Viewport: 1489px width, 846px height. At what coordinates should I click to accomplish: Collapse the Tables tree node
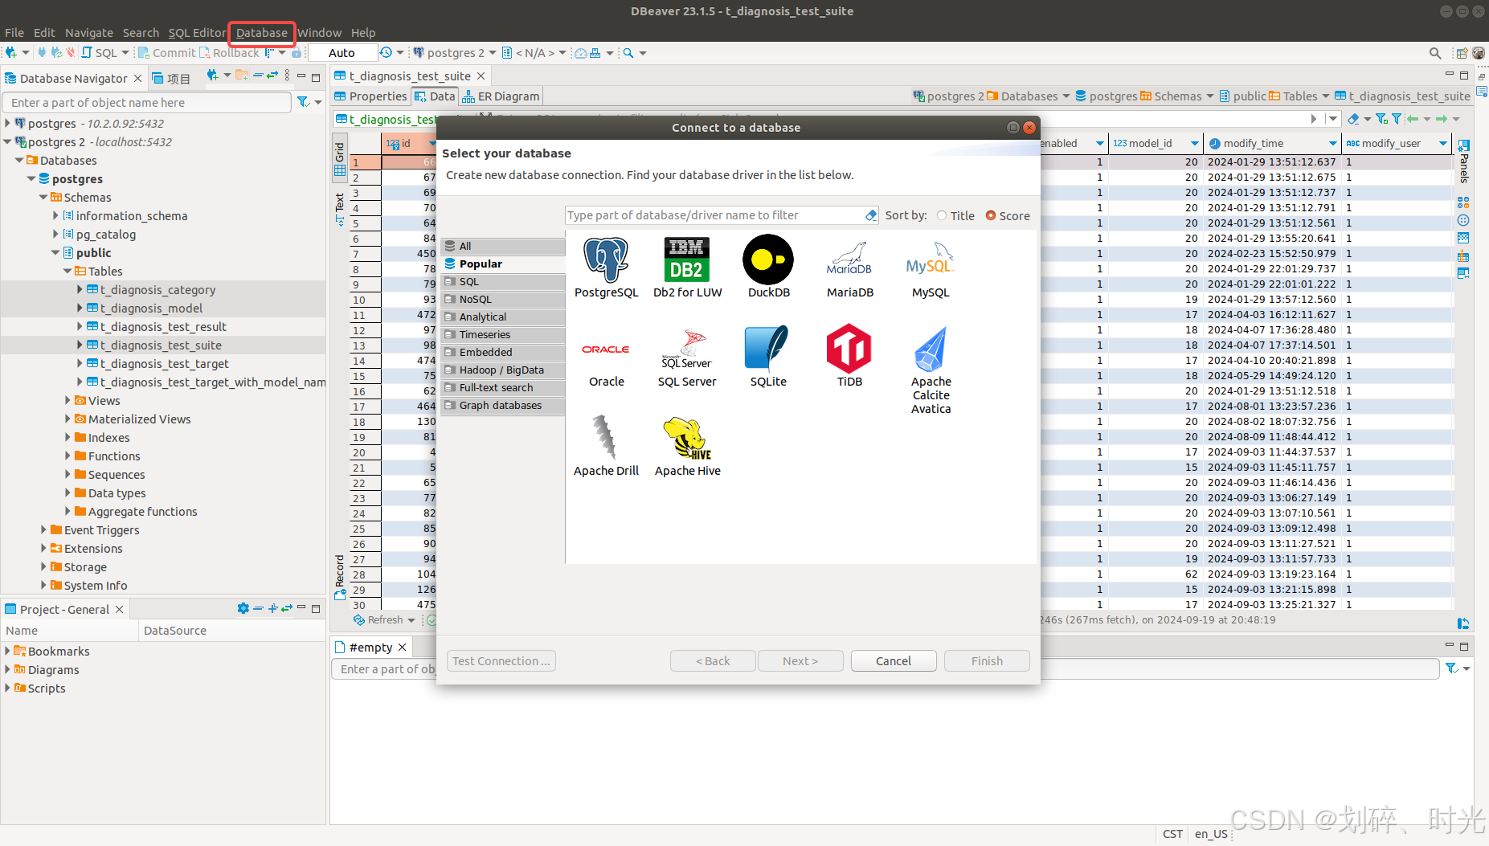point(67,271)
